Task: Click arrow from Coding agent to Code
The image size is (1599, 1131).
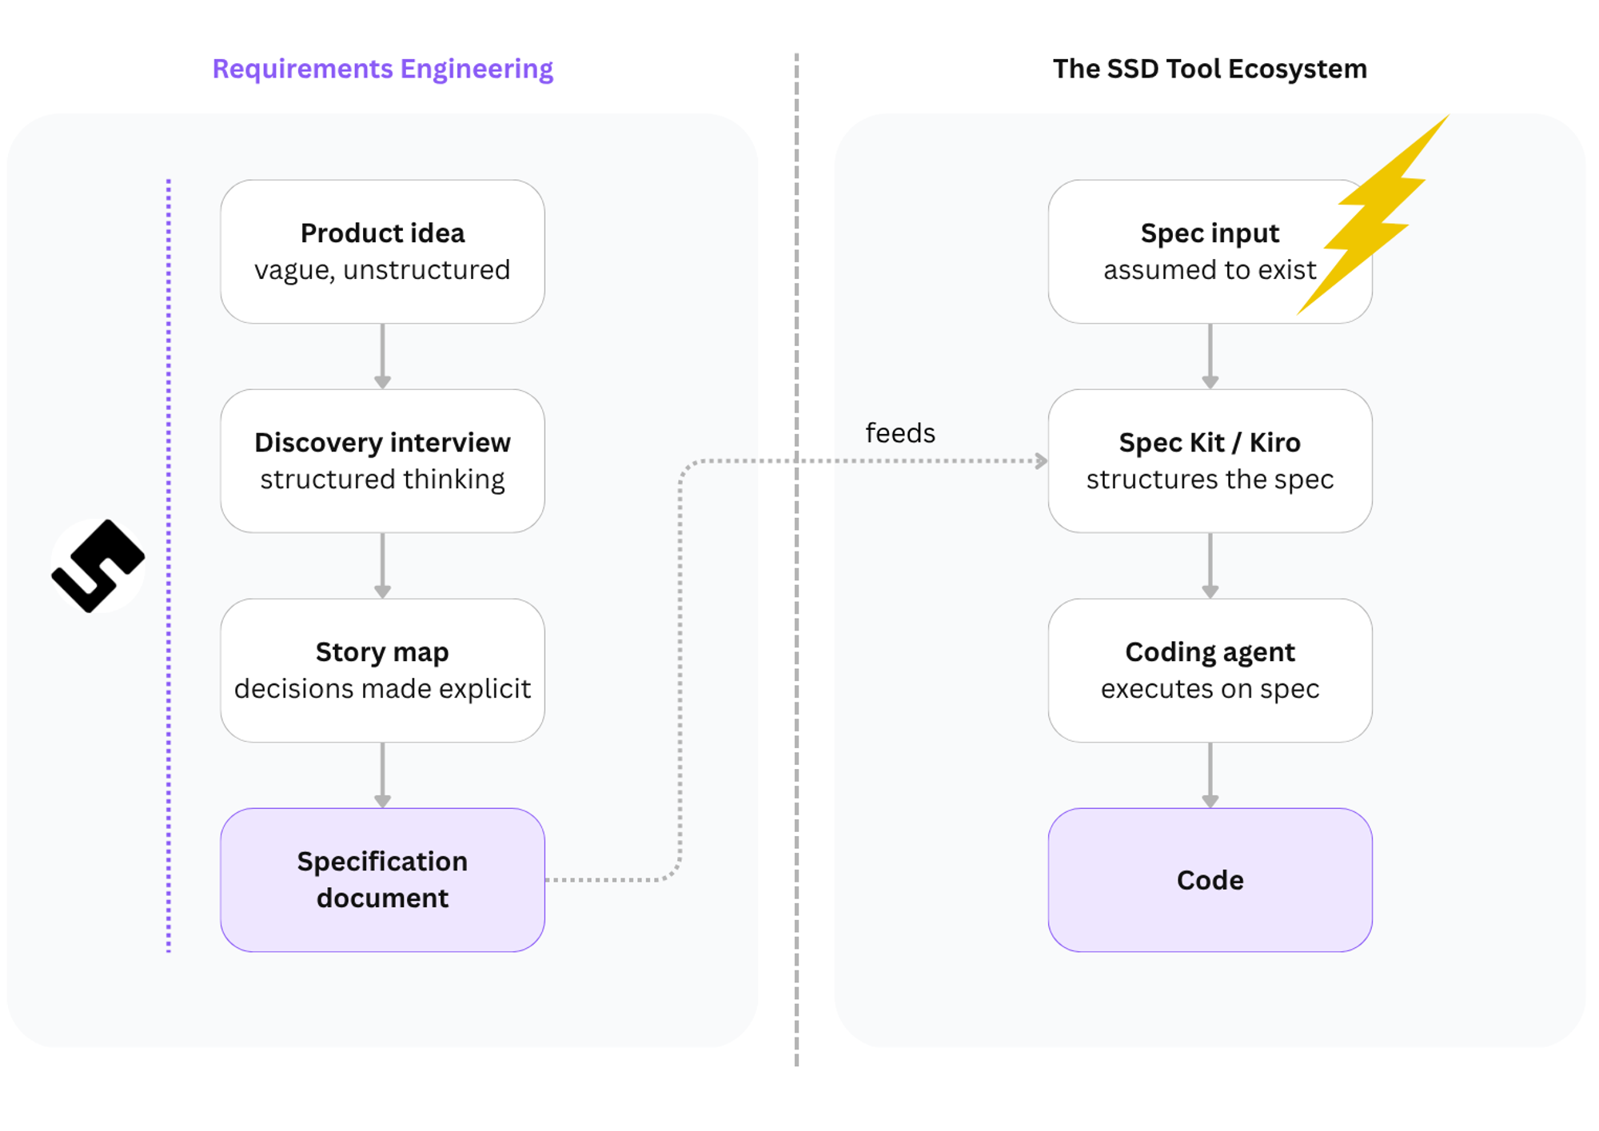Action: (1210, 775)
